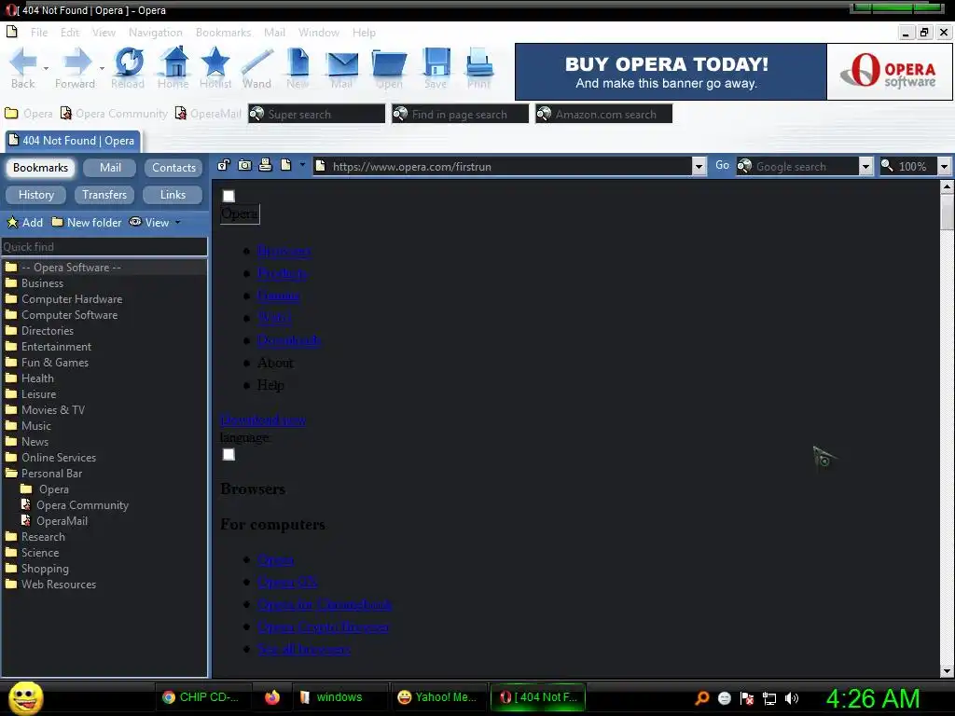Select the 404 Not Found page tab
Image resolution: width=955 pixels, height=716 pixels.
tap(73, 141)
